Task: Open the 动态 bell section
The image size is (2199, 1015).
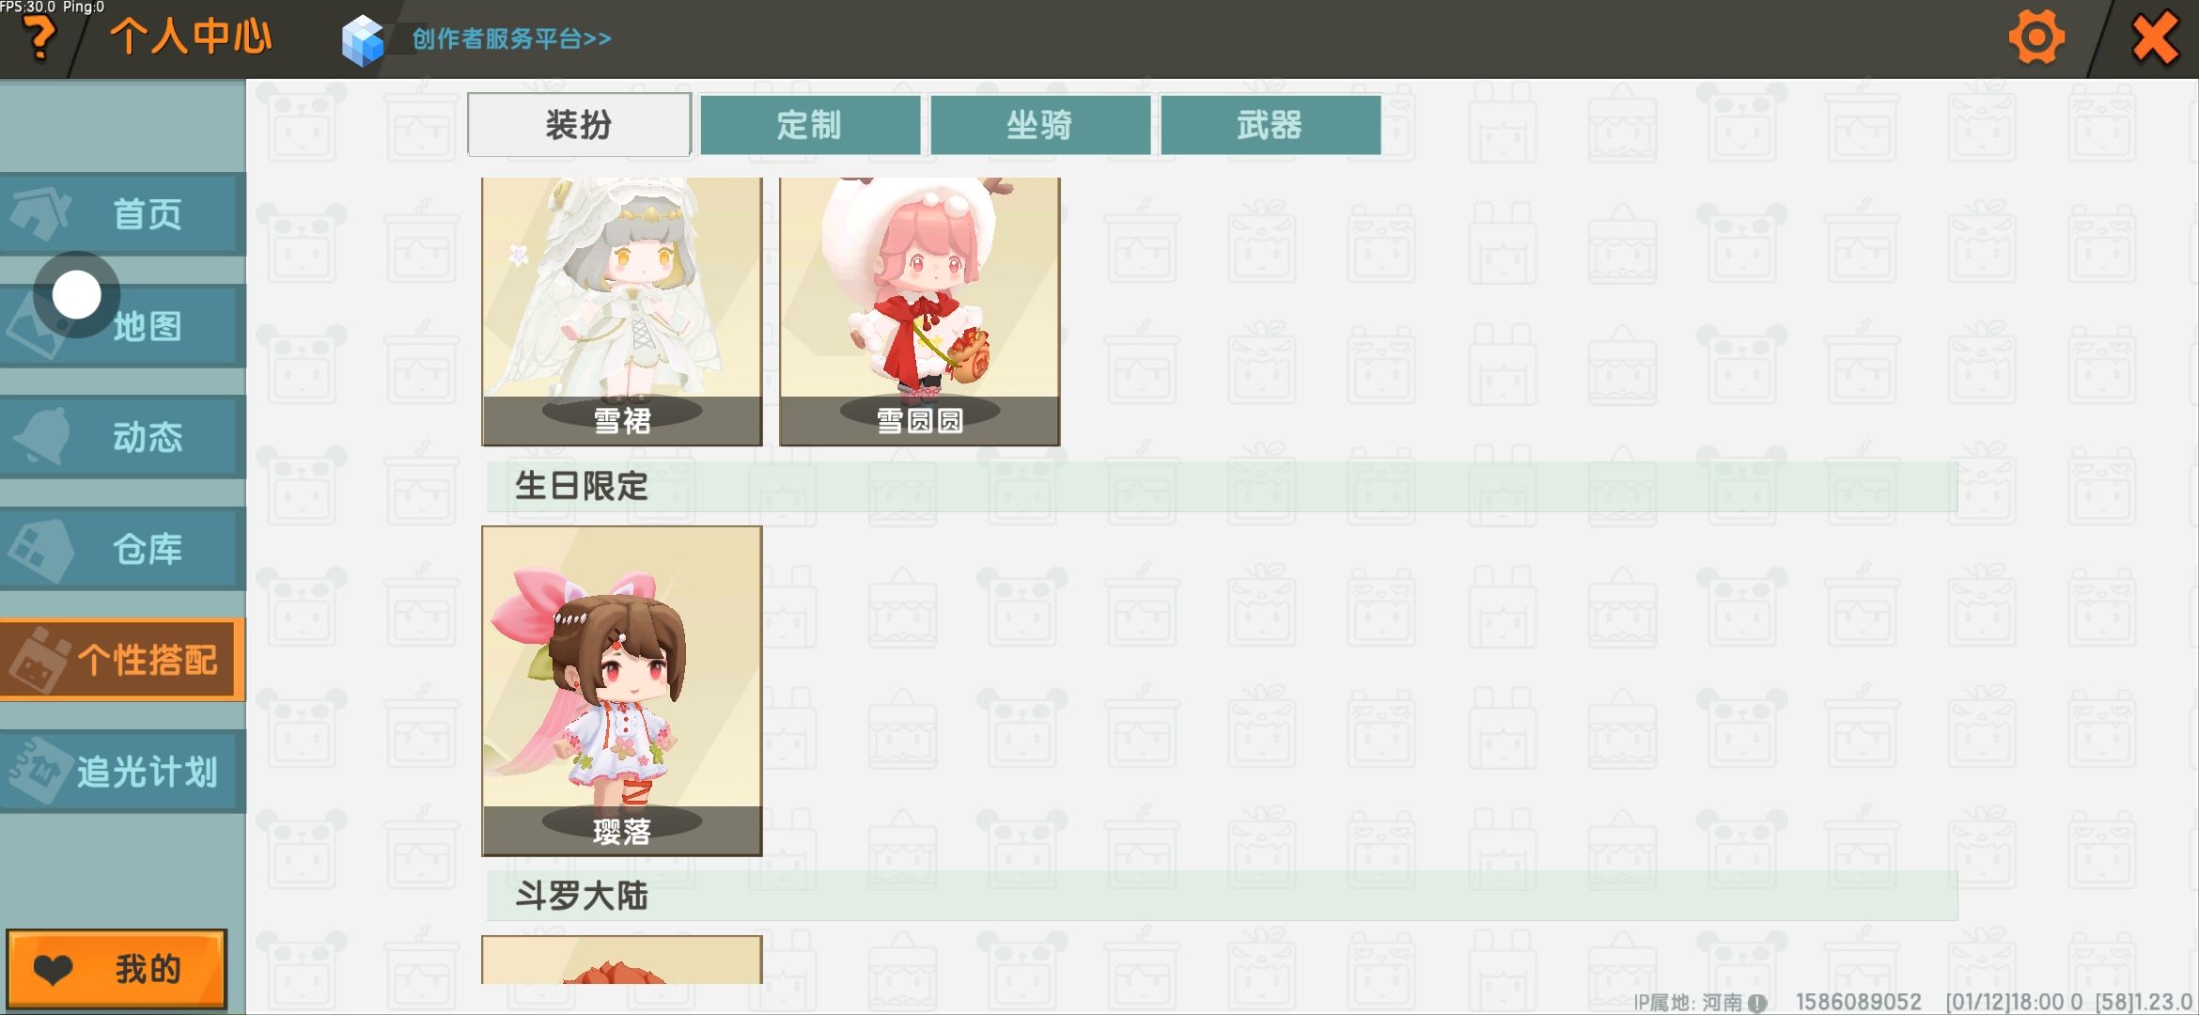Action: 122,437
